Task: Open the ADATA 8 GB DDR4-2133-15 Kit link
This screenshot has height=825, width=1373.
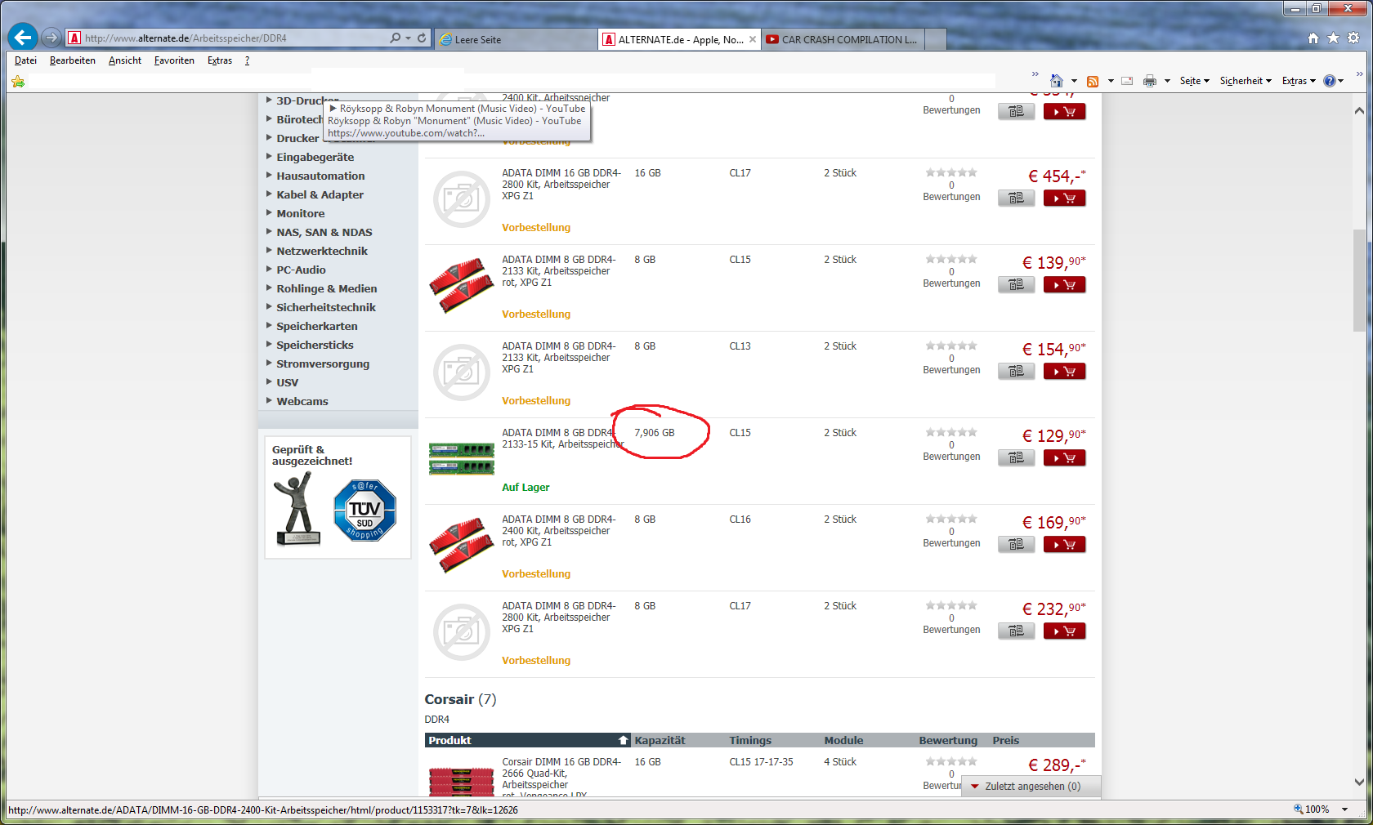Action: point(562,439)
